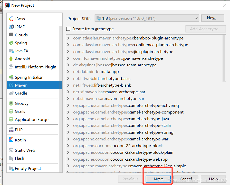The width and height of the screenshot is (230, 185).
Task: Select maven-archetype-sar entry
Action: pos(109,99)
